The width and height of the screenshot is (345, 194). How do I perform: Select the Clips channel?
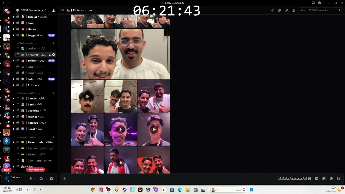click(x=35, y=73)
